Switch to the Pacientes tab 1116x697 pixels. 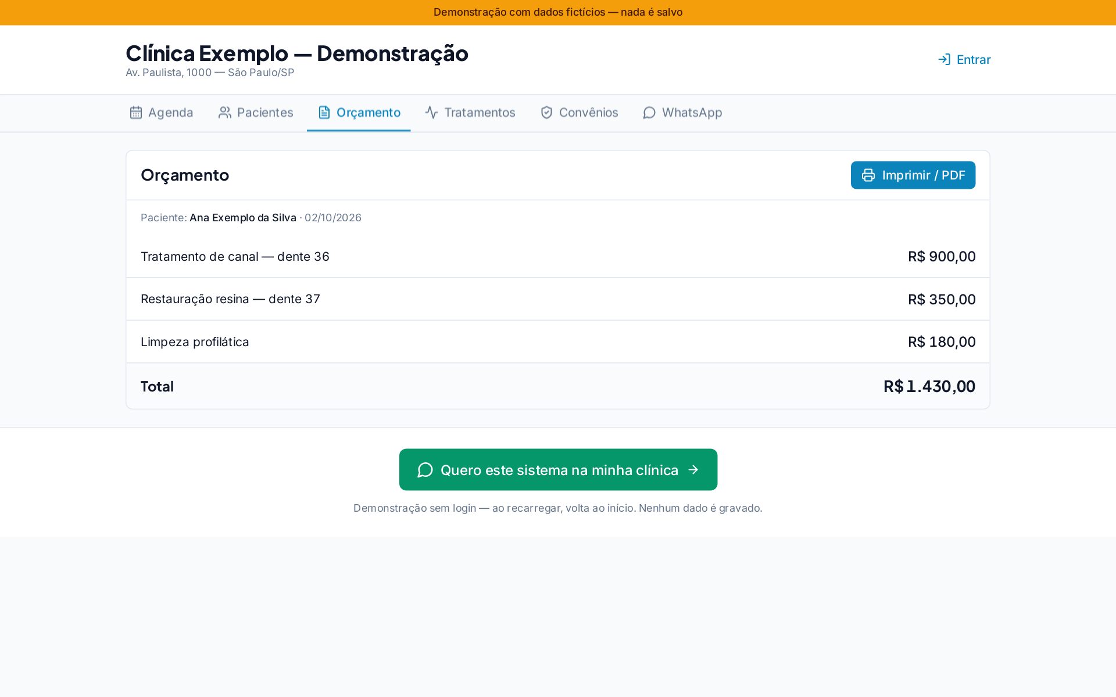[x=255, y=113]
